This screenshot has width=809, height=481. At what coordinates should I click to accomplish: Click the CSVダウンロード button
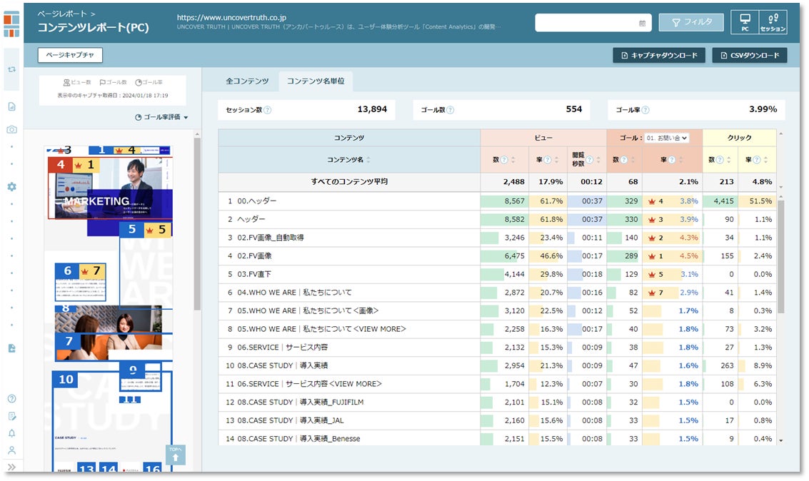749,55
